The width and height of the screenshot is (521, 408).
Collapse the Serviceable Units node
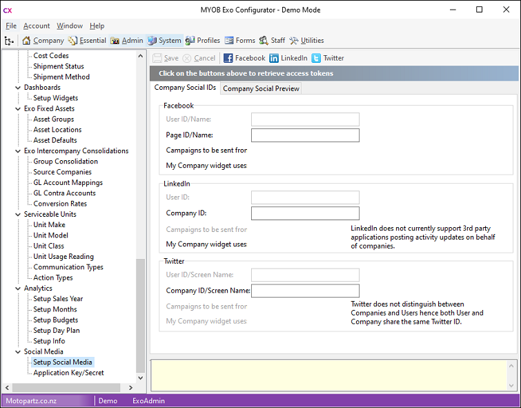click(x=18, y=215)
